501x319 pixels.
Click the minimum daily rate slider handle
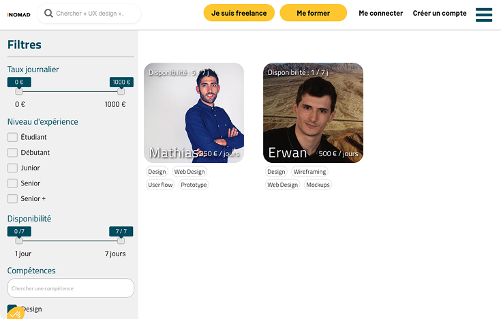[x=19, y=92]
